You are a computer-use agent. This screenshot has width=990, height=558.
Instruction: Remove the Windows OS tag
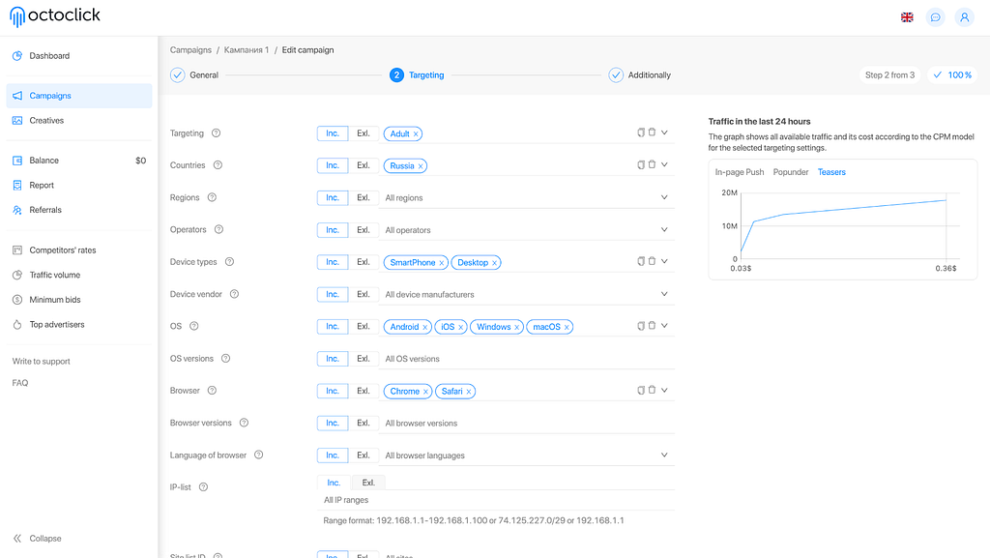[516, 327]
